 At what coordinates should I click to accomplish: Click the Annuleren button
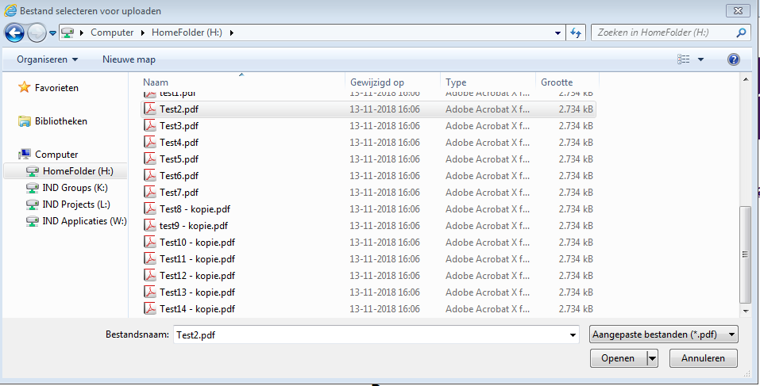tap(704, 358)
